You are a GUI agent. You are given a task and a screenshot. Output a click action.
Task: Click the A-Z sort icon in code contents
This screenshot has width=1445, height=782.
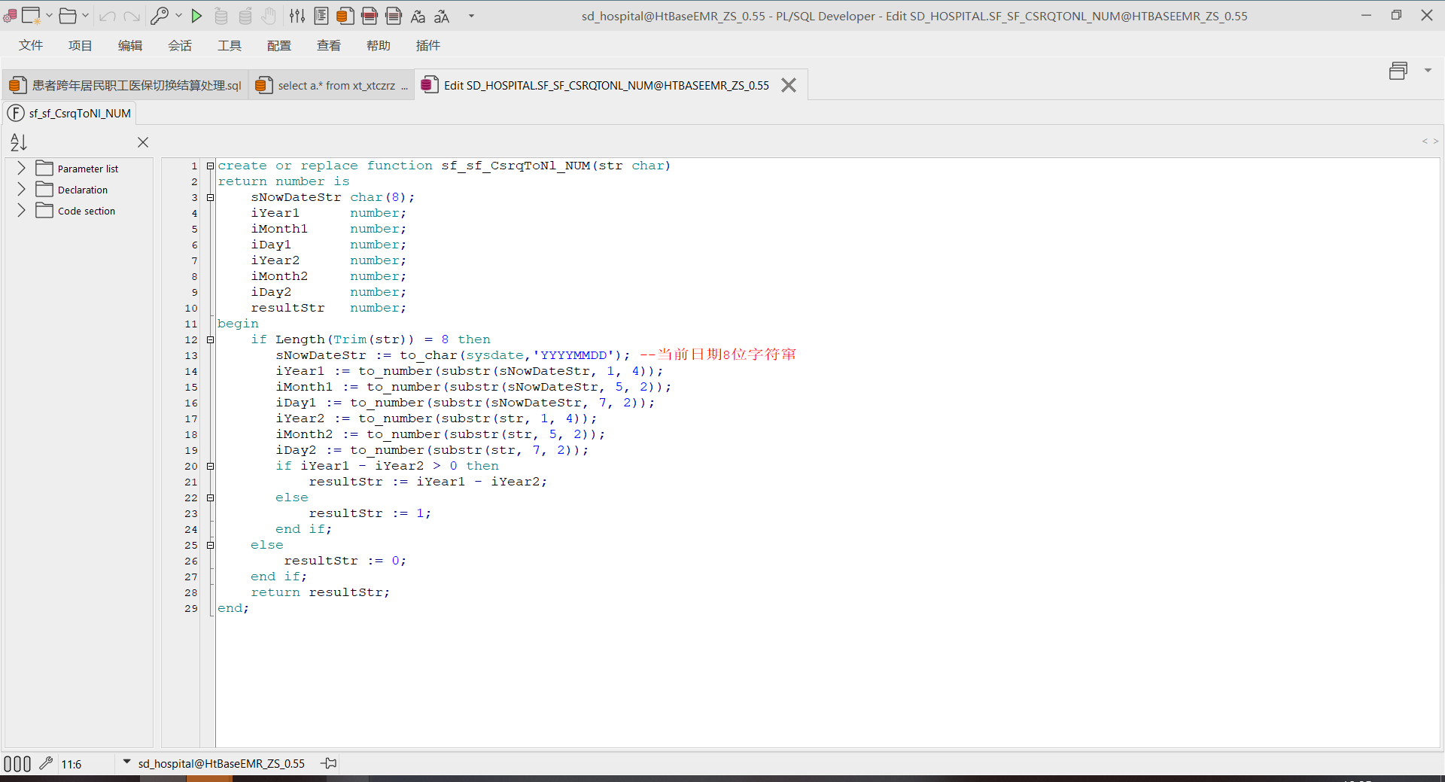coord(19,142)
